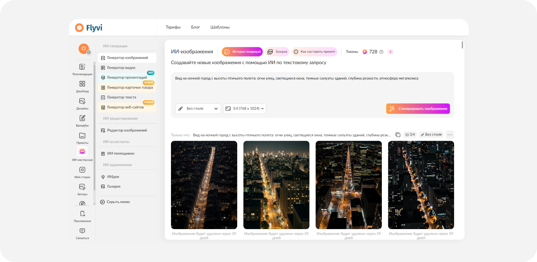The width and height of the screenshot is (537, 262).
Task: Click the token coin icon
Action: point(365,52)
